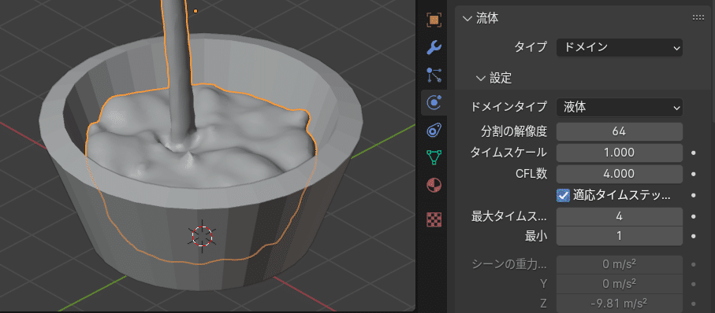Click the シーンの重力 X field showing 0 m/s²
Screen dimensions: 715x313
coord(620,264)
